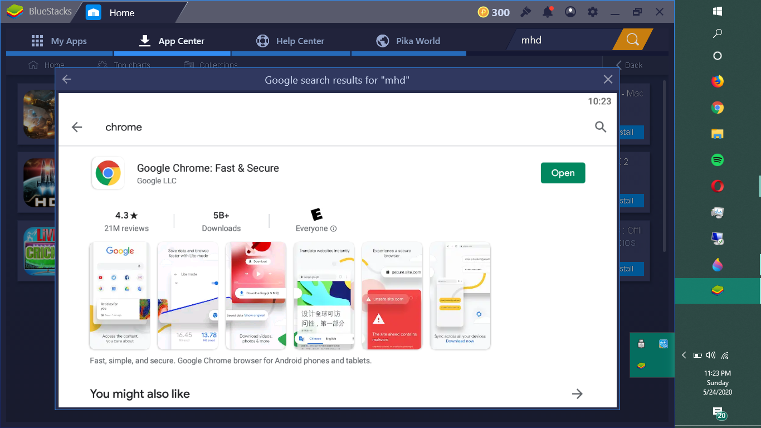Screen dimensions: 761x428
Task: Click the battery tray icon
Action: point(697,355)
